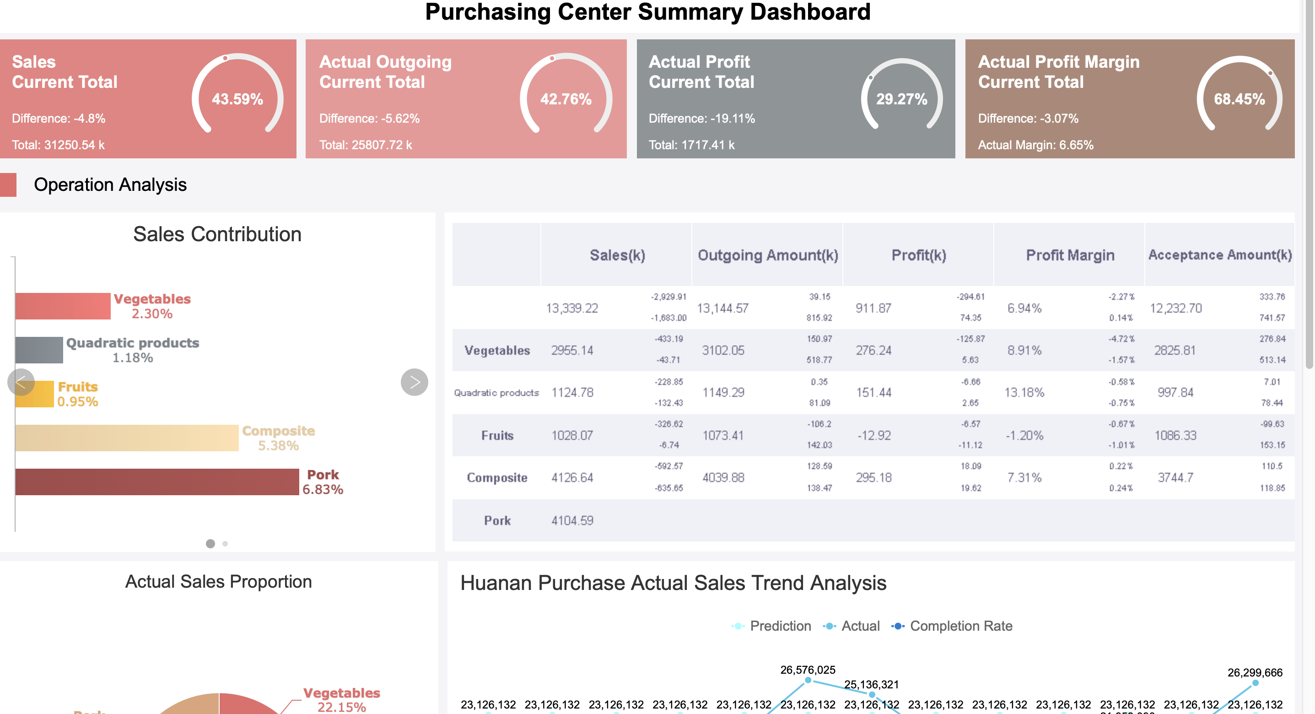Click the Pork bar in Sales Contribution
Viewport: 1315px width, 714px height.
point(157,481)
